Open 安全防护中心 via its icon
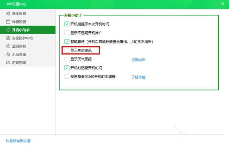 coord(8,38)
